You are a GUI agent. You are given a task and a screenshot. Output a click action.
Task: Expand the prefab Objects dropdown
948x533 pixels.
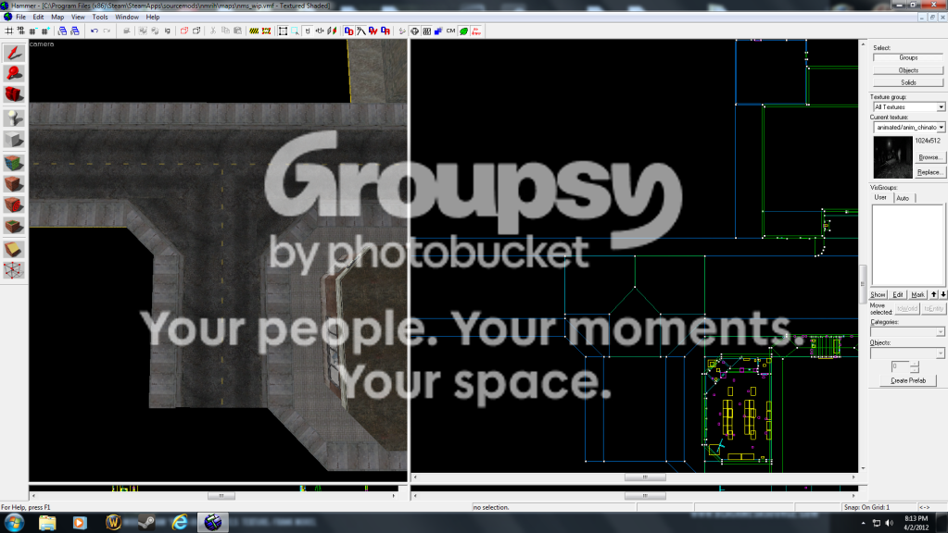point(941,353)
